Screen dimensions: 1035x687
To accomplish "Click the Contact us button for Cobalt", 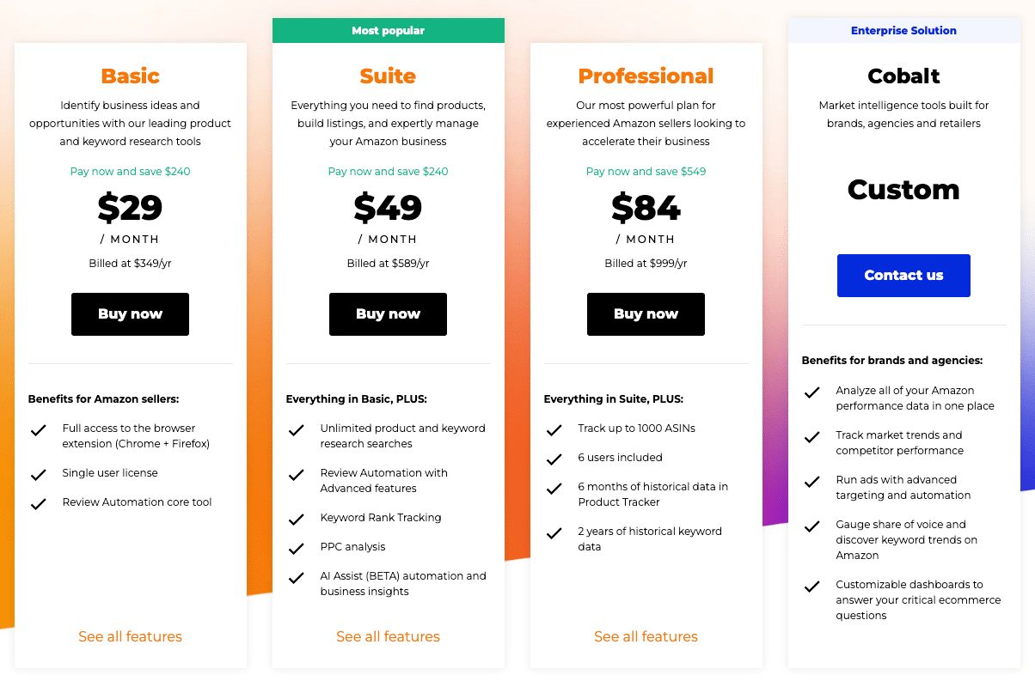I will coord(903,276).
